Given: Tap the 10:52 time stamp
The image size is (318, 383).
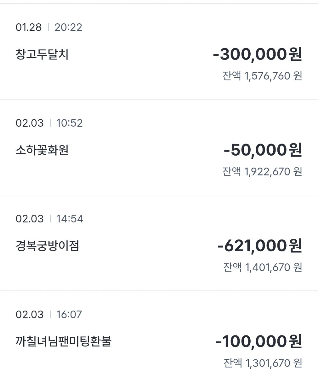Looking at the screenshot, I should pyautogui.click(x=70, y=123).
